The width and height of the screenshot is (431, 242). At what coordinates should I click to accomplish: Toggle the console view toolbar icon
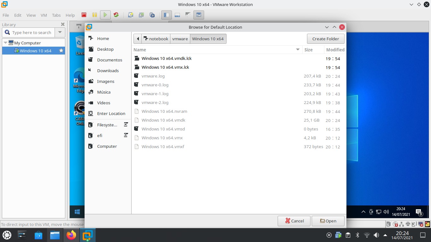coord(199,15)
